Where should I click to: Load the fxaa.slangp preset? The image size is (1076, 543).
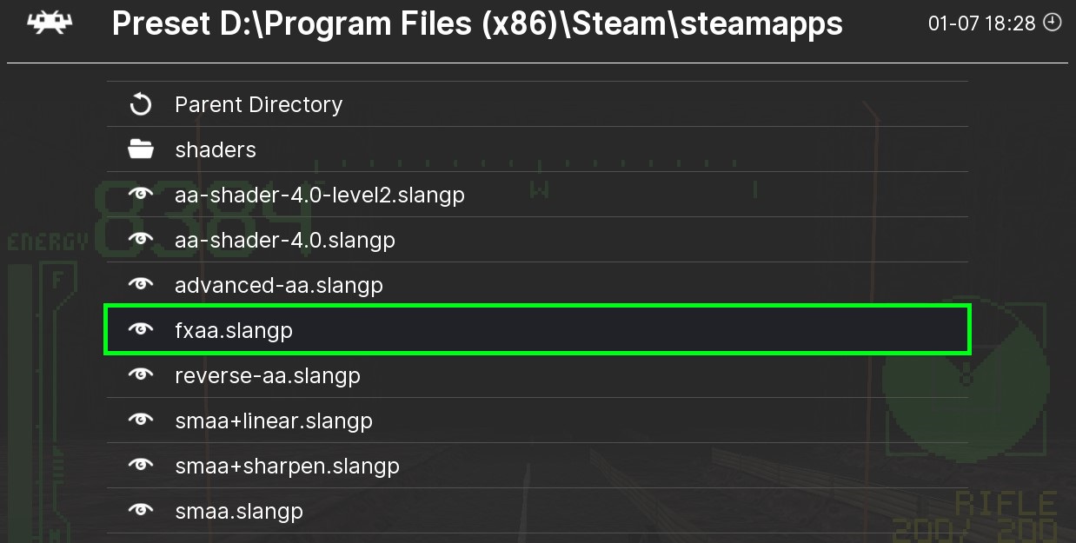(234, 330)
